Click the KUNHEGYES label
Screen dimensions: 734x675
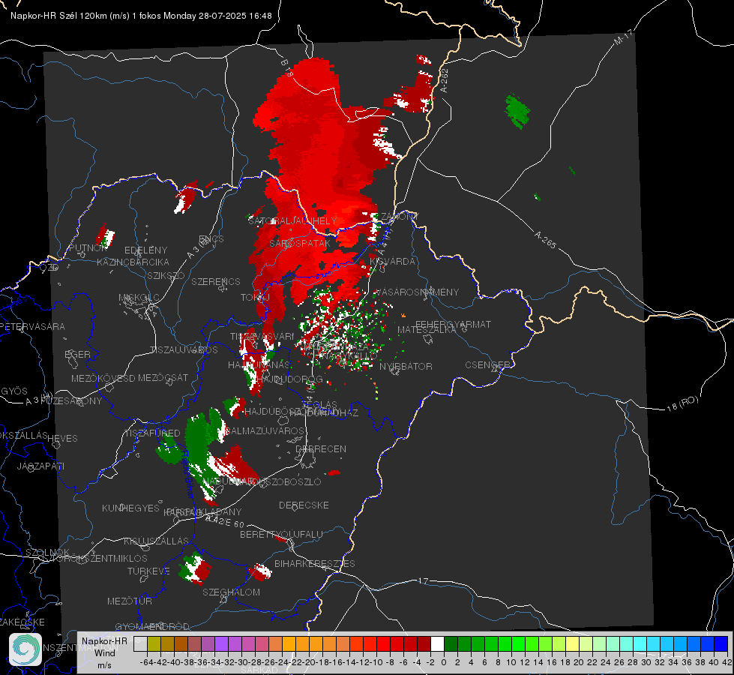point(130,508)
